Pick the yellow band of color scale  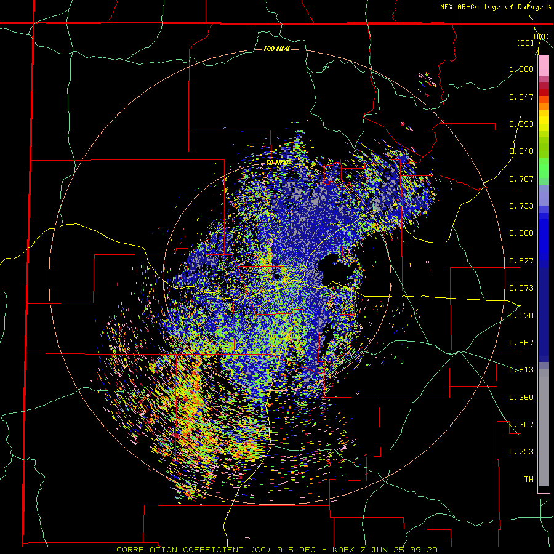pyautogui.click(x=544, y=121)
